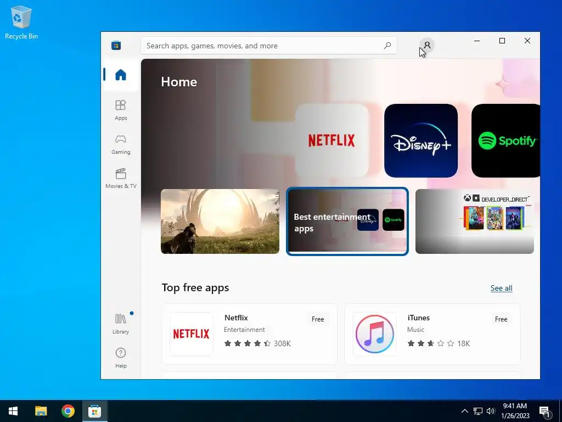
Task: Click the Top free apps heading
Action: click(x=195, y=288)
